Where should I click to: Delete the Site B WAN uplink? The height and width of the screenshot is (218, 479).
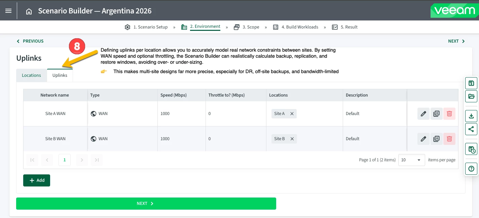click(x=449, y=139)
